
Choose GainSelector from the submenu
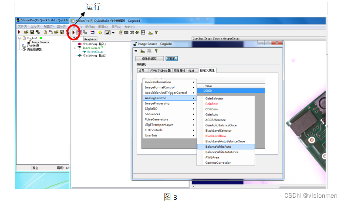click(226, 99)
